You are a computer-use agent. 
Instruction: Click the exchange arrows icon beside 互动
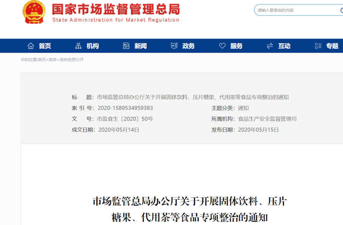(x=270, y=46)
